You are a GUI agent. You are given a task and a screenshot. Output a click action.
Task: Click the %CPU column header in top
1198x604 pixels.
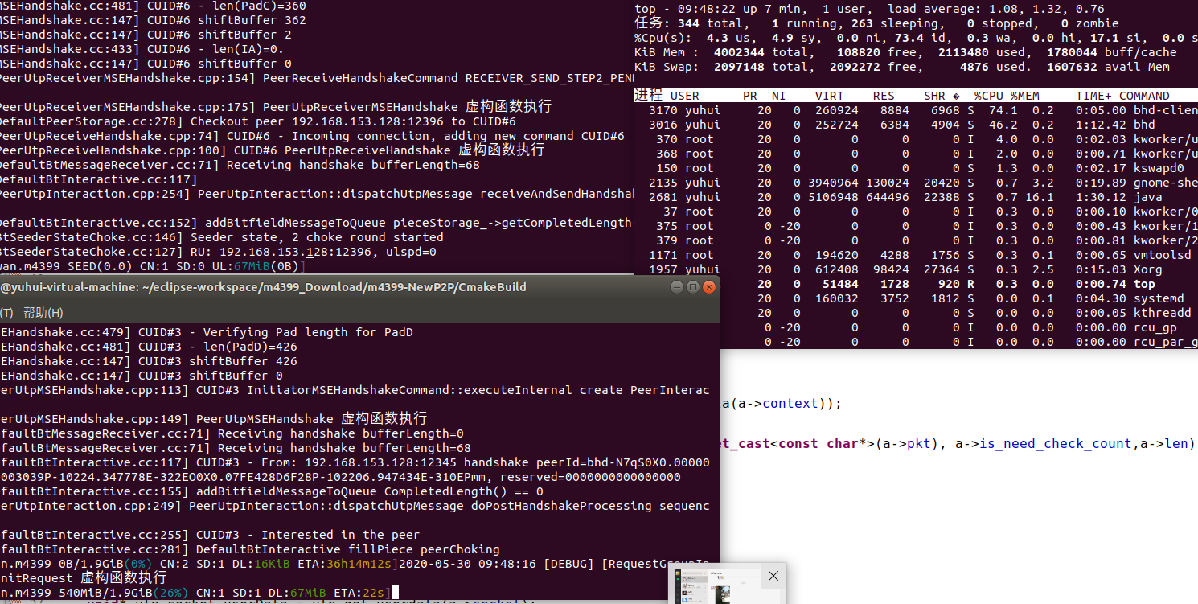tap(988, 96)
